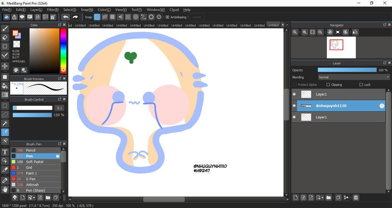This screenshot has width=392, height=208.
Task: Select the Eraser tool in left toolbar
Action: click(x=5, y=38)
